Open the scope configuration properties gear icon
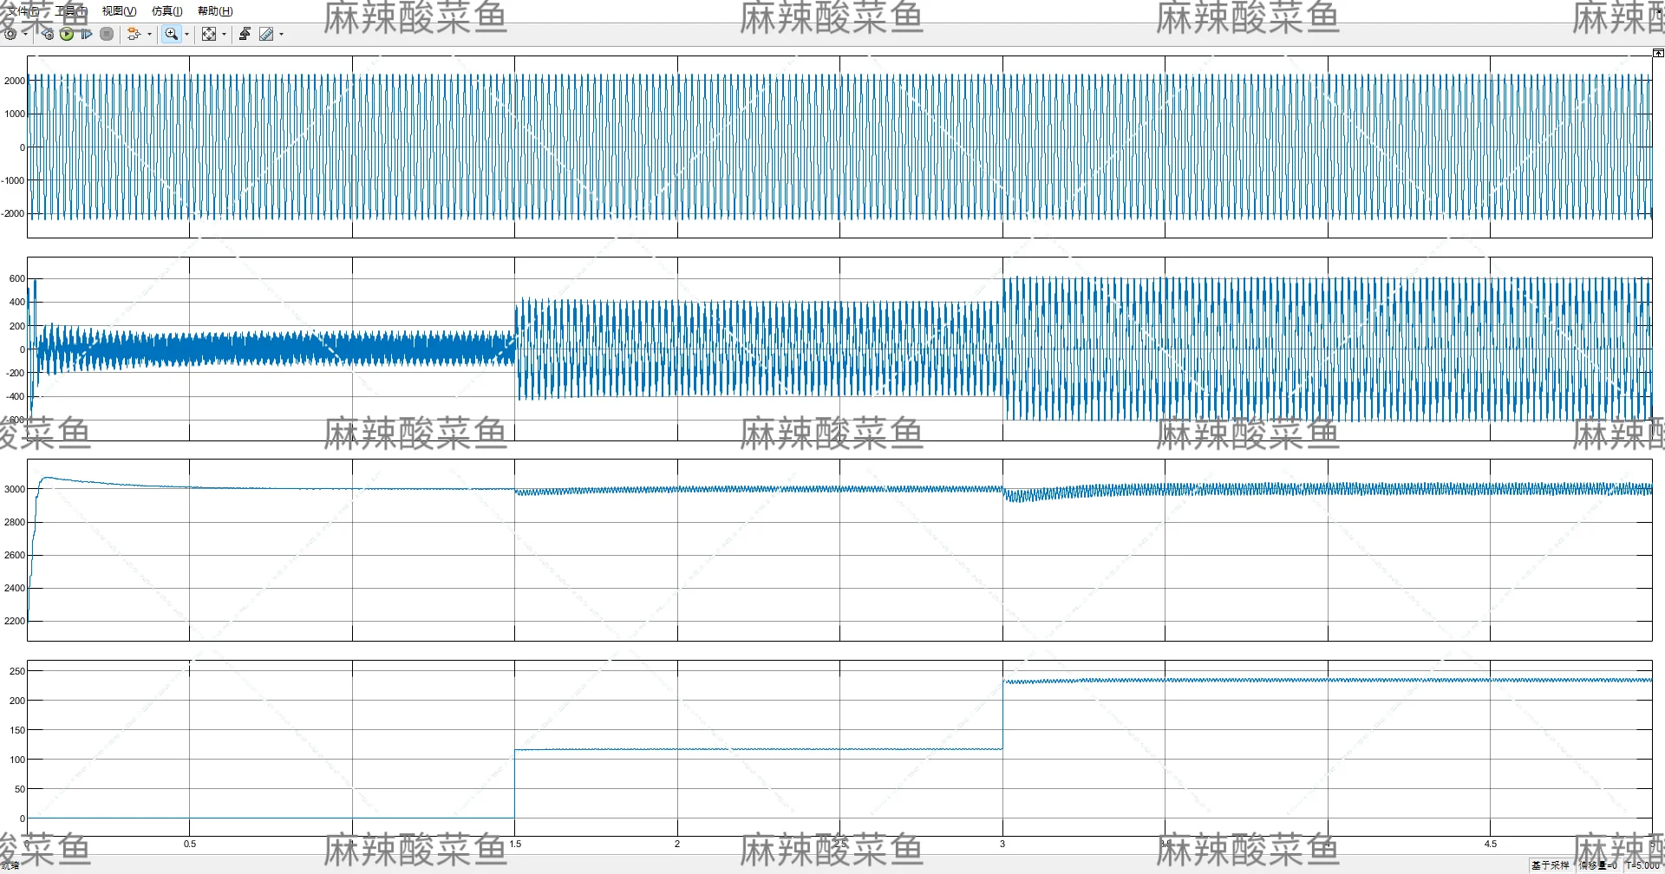 [10, 34]
